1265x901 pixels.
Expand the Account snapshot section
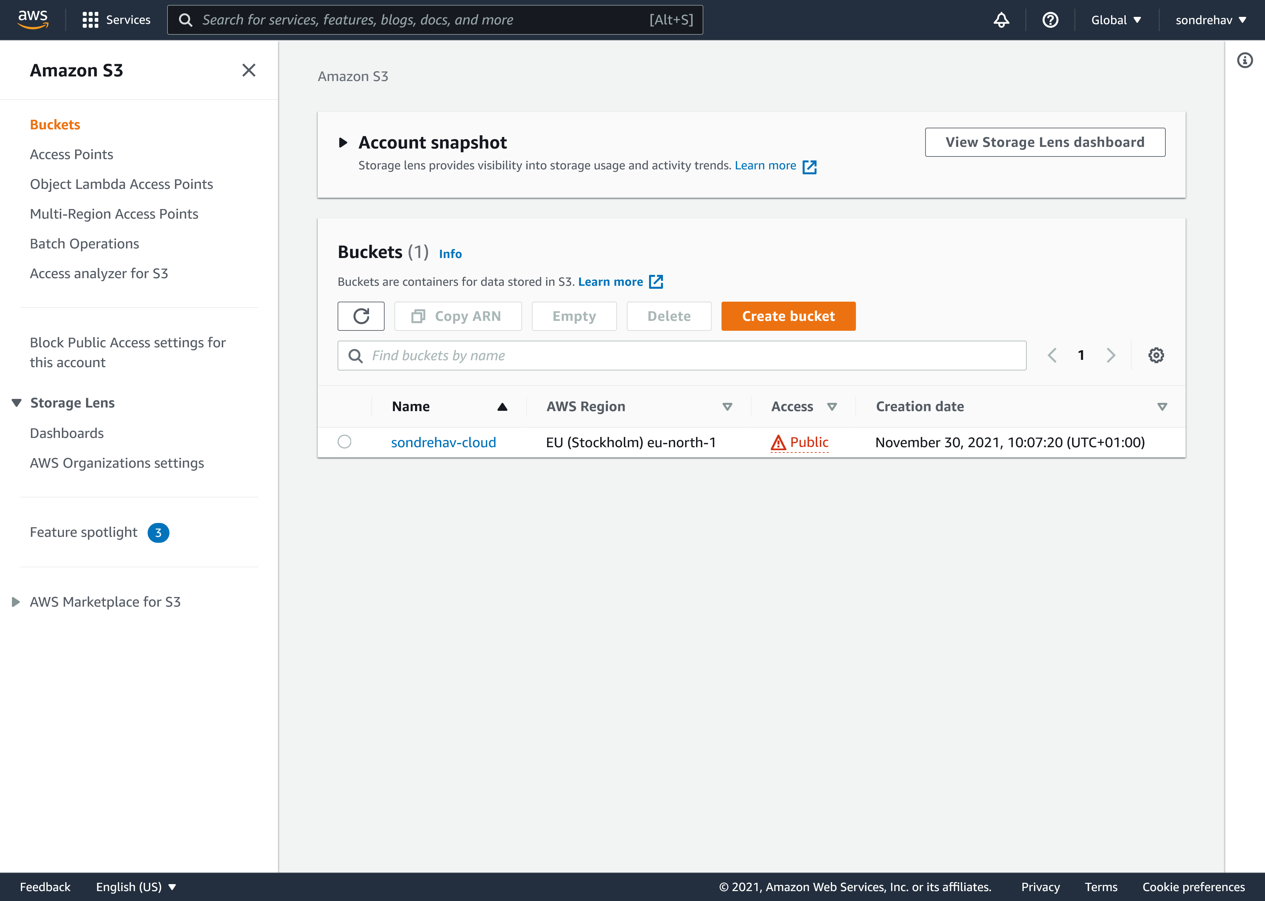point(344,142)
